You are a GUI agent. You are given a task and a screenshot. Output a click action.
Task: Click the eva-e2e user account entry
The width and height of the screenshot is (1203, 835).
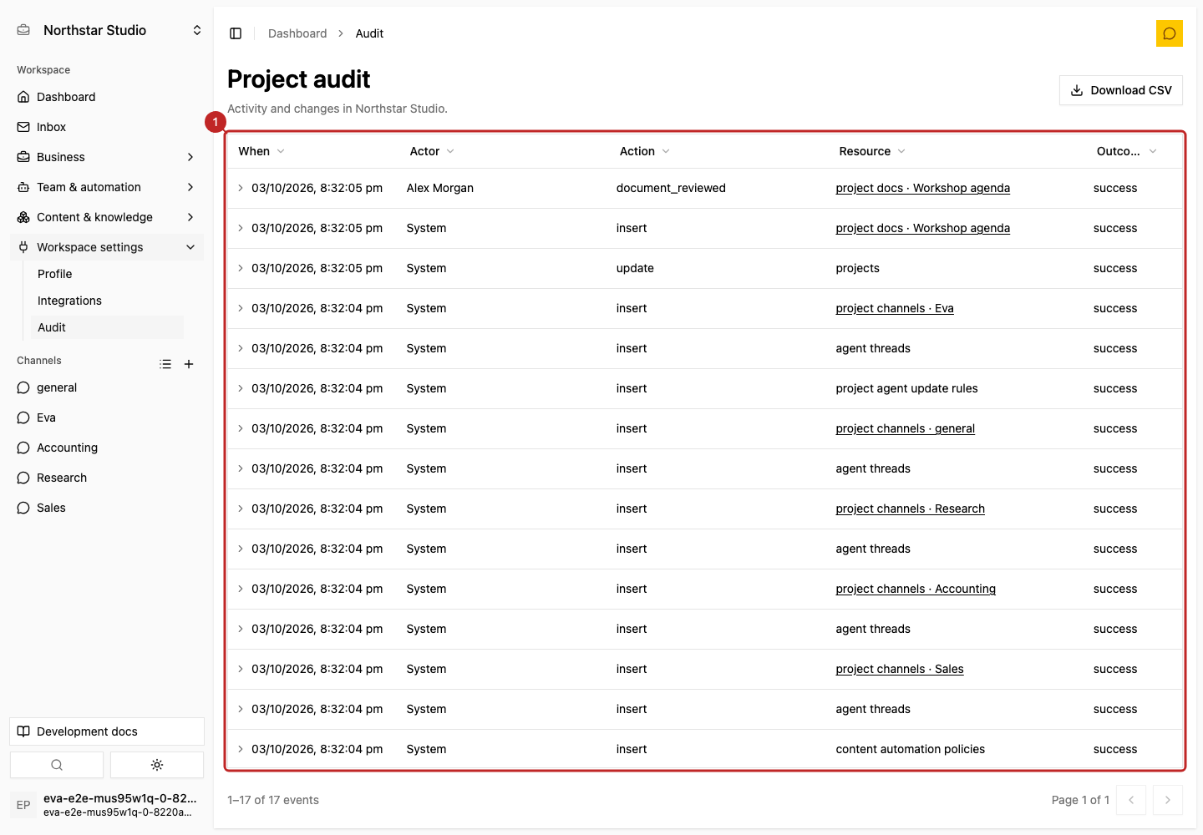[107, 805]
